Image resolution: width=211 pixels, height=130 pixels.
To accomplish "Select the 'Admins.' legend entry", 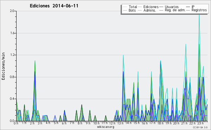I will 150,10.
